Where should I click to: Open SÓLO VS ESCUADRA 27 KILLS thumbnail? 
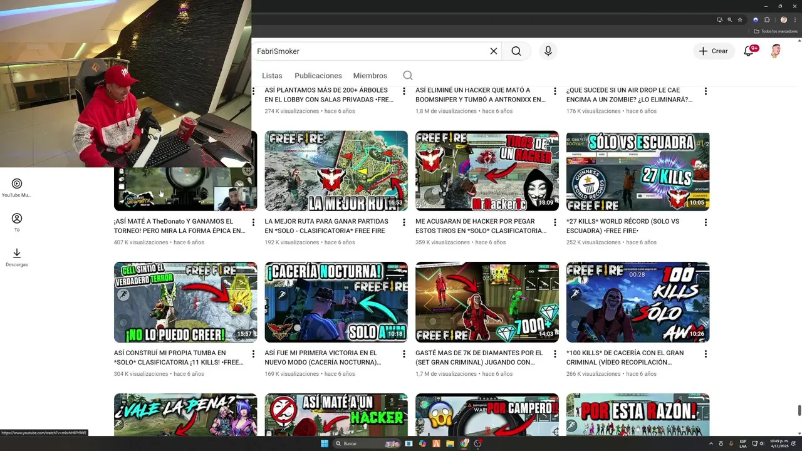[x=638, y=171]
